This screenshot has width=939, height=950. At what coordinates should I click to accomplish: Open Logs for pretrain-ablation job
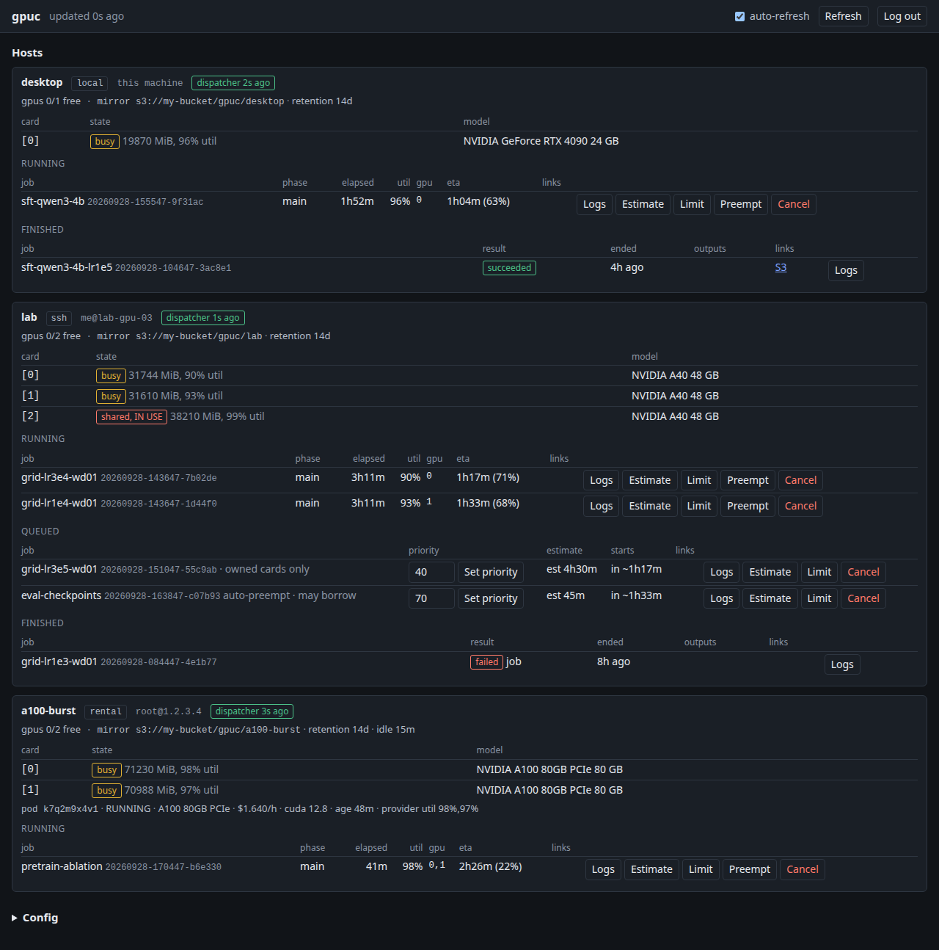coord(603,869)
